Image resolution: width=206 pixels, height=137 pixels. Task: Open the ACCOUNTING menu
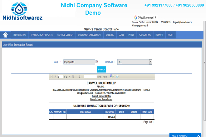[145, 35]
